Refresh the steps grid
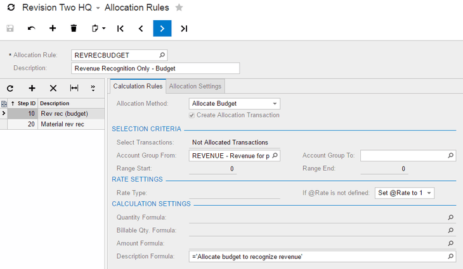Screen dimensions: 463x269 click(x=10, y=88)
